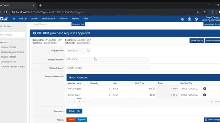Click the clock icon beside task title

[x=34, y=33]
